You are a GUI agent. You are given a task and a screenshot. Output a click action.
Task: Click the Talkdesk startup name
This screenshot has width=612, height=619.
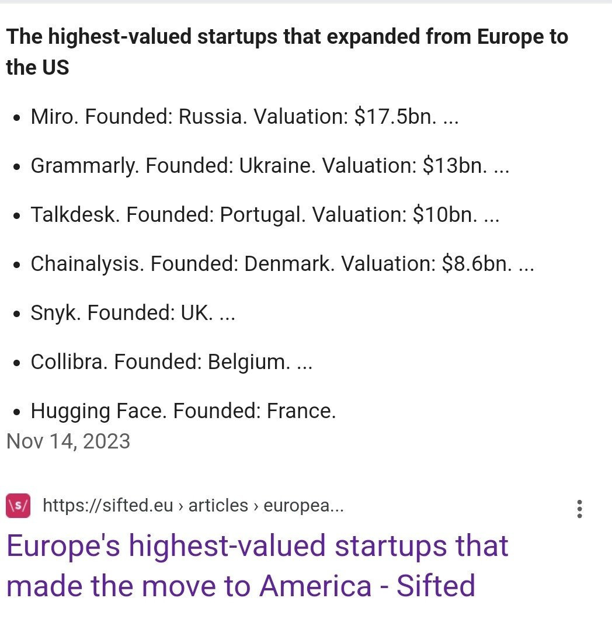[x=75, y=215]
